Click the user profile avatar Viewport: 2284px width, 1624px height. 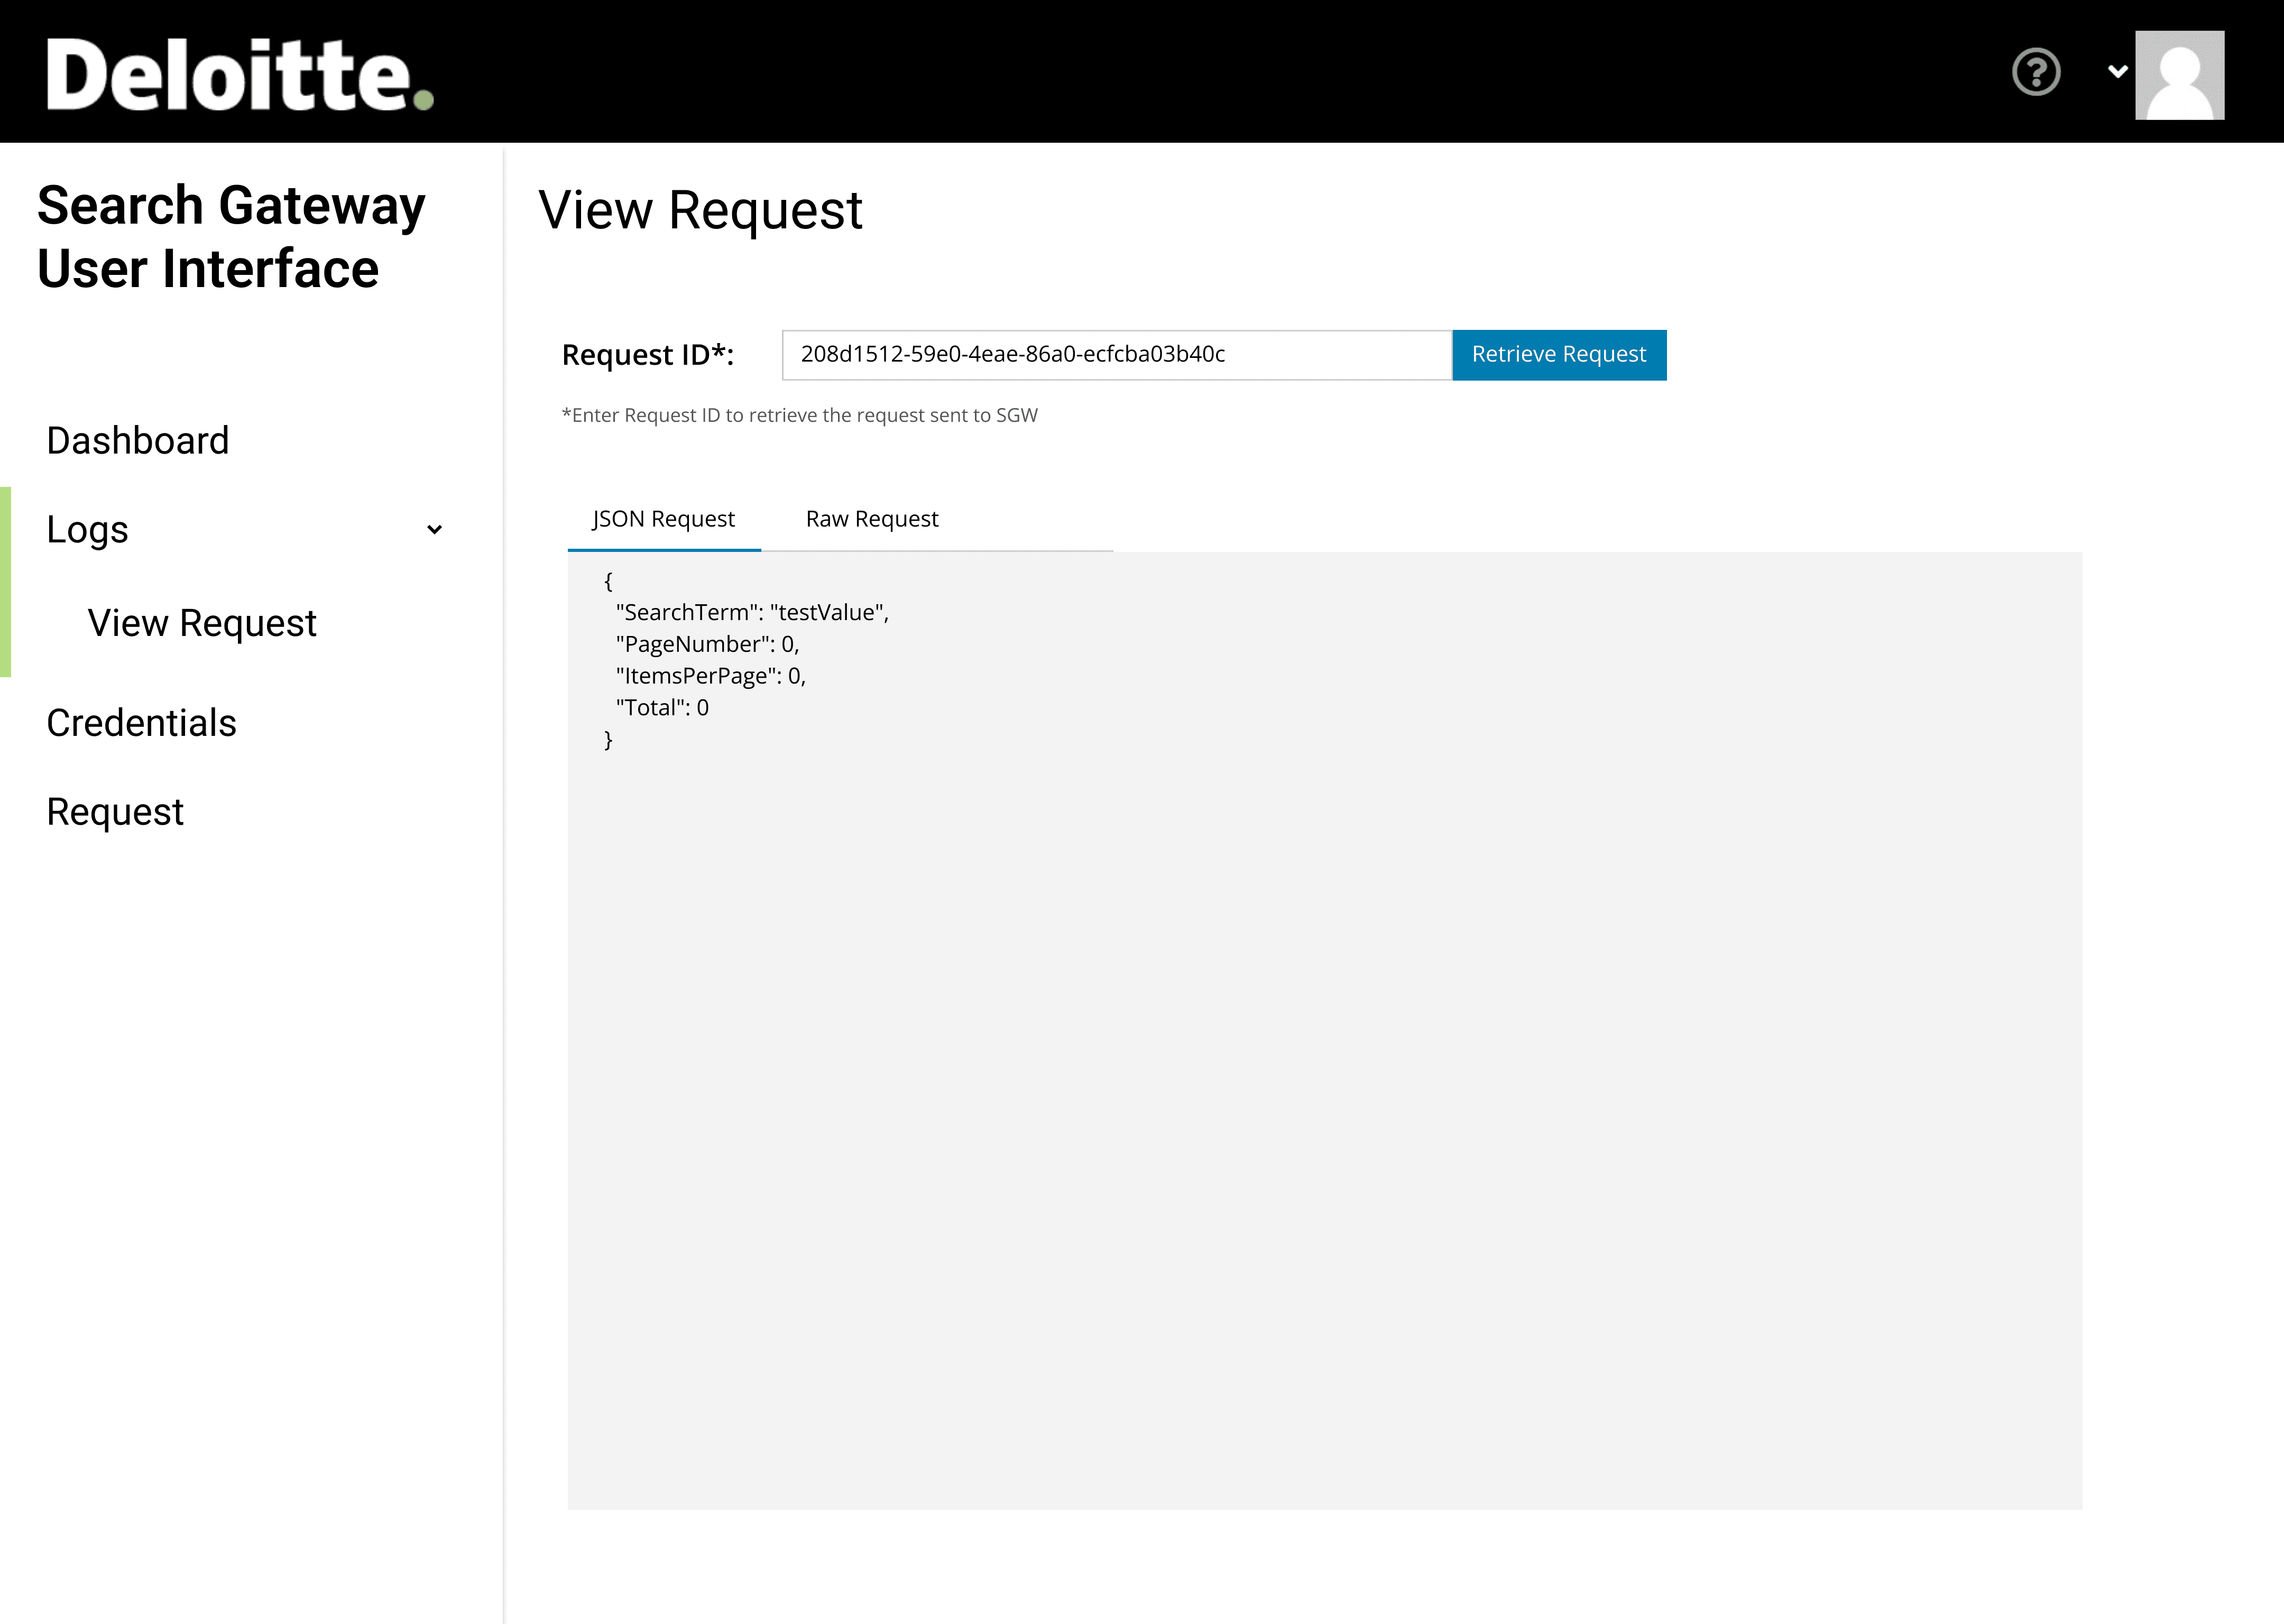pos(2179,75)
